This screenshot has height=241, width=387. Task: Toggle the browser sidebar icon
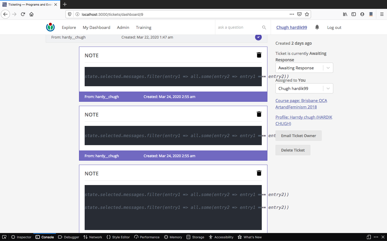tap(354, 14)
